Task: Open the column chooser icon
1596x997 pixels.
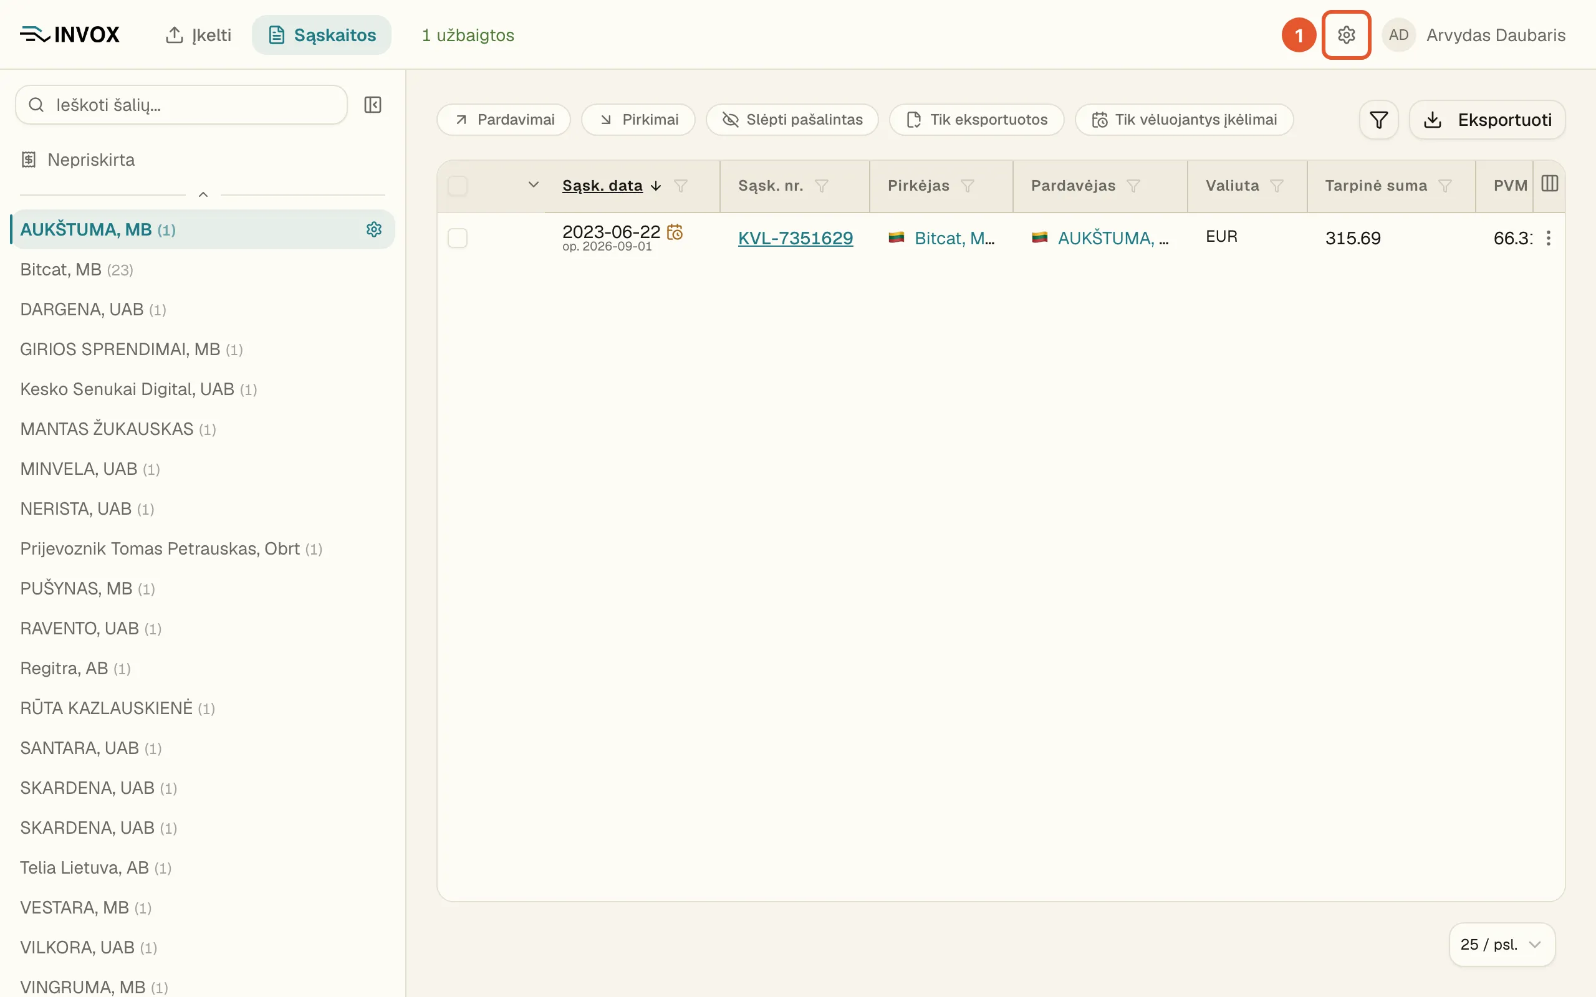Action: [1549, 184]
